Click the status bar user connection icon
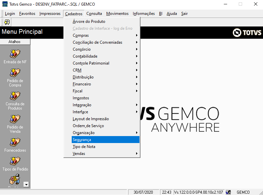Screen dimensions: 263x195 pos(228,192)
